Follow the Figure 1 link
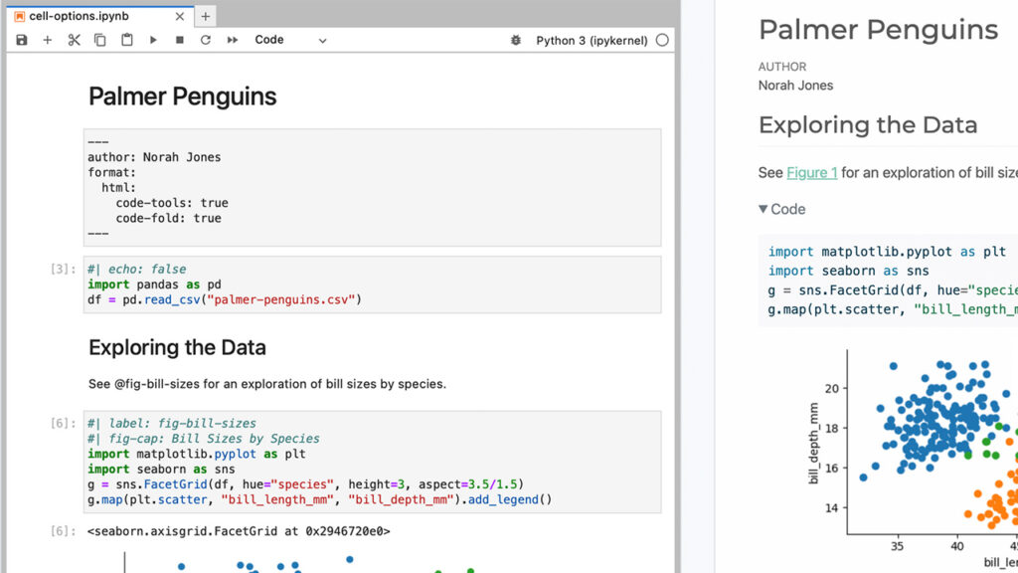1018x573 pixels. click(x=811, y=172)
